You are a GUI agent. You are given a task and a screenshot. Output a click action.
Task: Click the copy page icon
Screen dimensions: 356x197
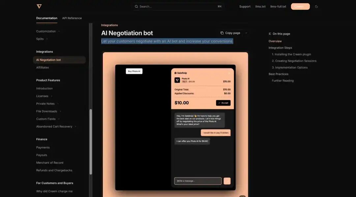click(222, 33)
